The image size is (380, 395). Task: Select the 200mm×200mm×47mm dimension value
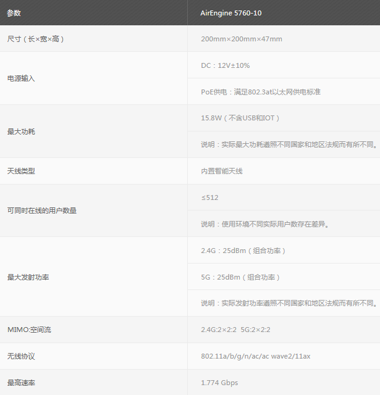(x=242, y=39)
